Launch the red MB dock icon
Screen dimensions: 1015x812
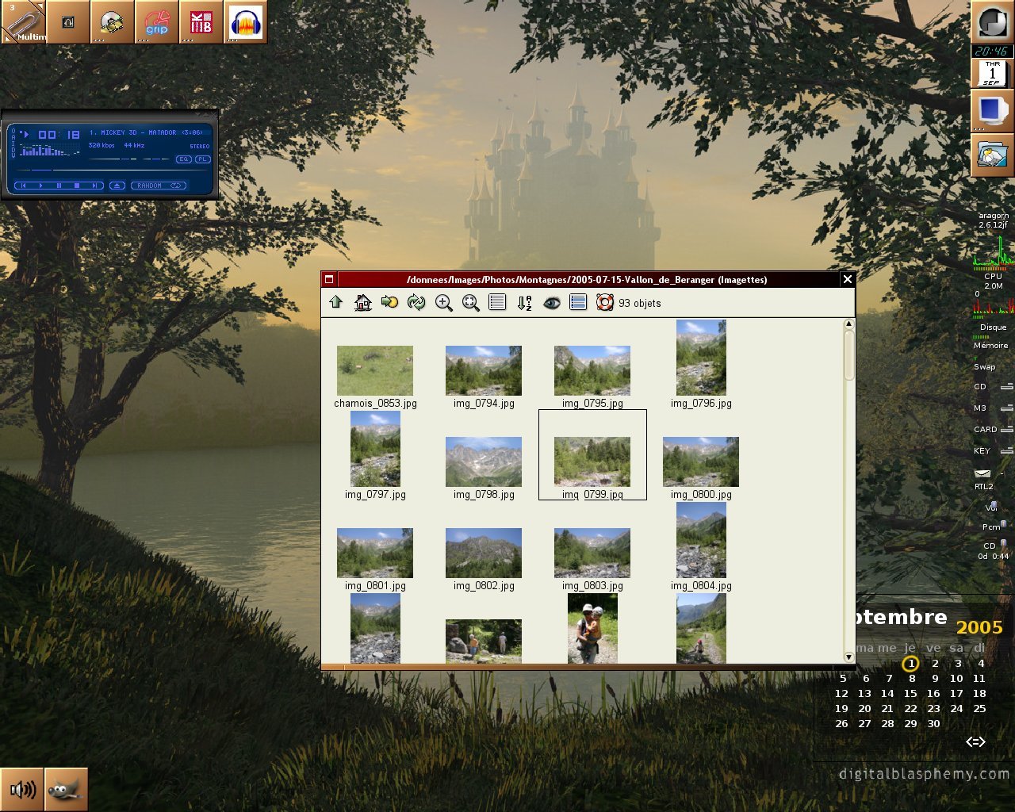click(201, 21)
